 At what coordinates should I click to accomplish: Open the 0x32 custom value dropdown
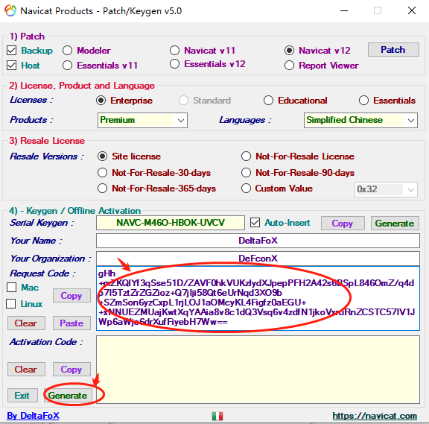pos(386,189)
